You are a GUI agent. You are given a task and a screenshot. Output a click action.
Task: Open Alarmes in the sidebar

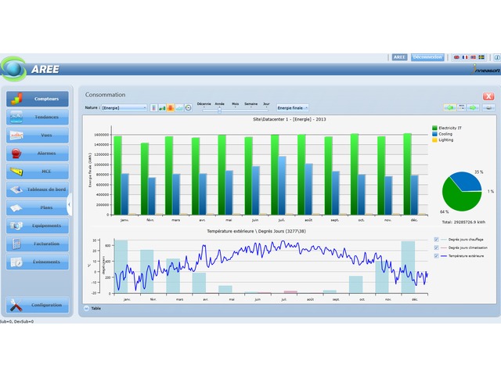coord(38,153)
